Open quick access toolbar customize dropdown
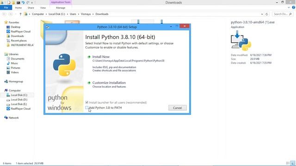 pyautogui.click(x=32, y=3)
